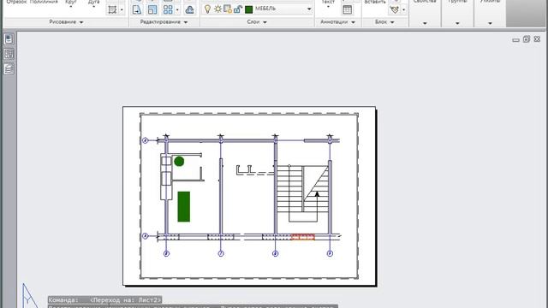Open the Группы panel arrow
Screen dimensions: 548x308
point(457,23)
